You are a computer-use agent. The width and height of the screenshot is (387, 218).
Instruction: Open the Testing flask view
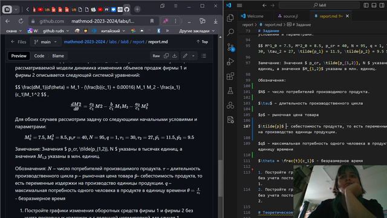point(230,91)
